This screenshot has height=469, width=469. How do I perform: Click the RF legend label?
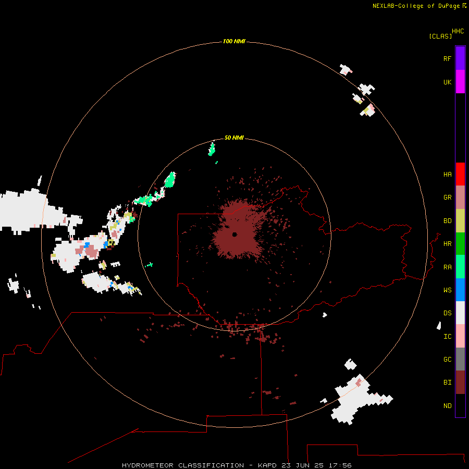(447, 58)
